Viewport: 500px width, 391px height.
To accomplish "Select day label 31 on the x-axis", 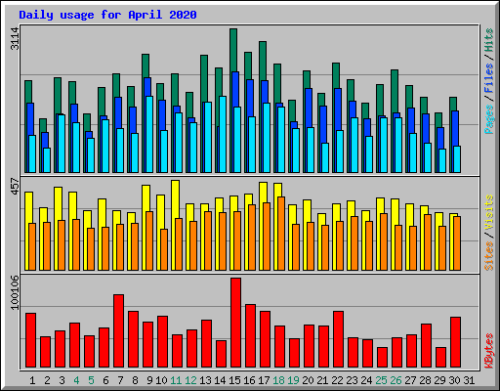I will point(469,380).
